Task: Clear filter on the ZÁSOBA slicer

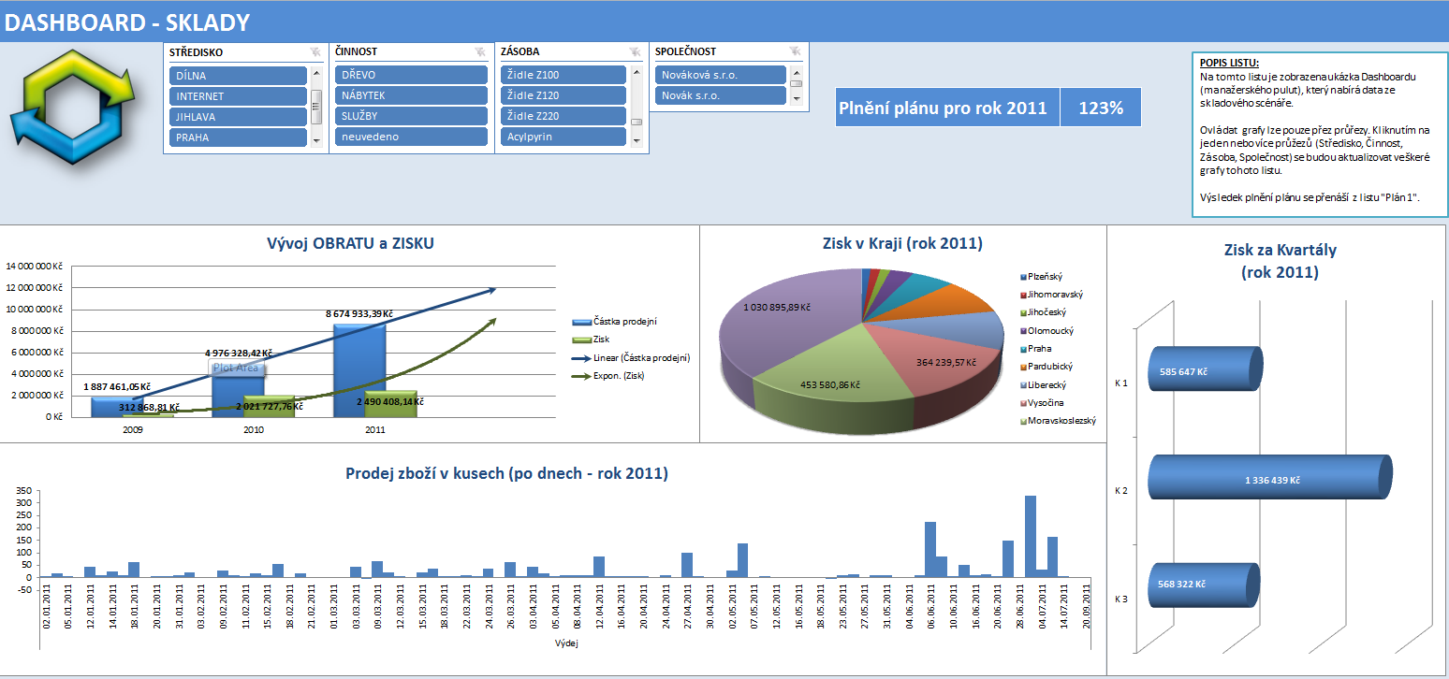Action: (635, 52)
